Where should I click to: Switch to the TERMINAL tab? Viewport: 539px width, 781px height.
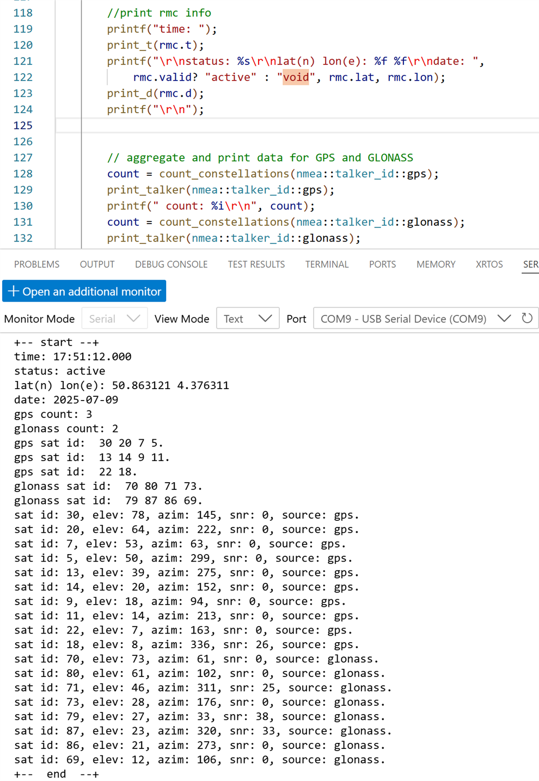(327, 265)
